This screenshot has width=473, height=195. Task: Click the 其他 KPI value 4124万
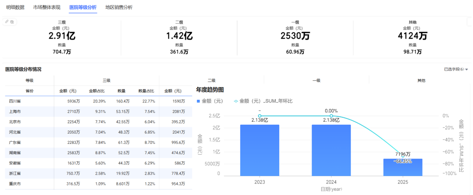[412, 36]
